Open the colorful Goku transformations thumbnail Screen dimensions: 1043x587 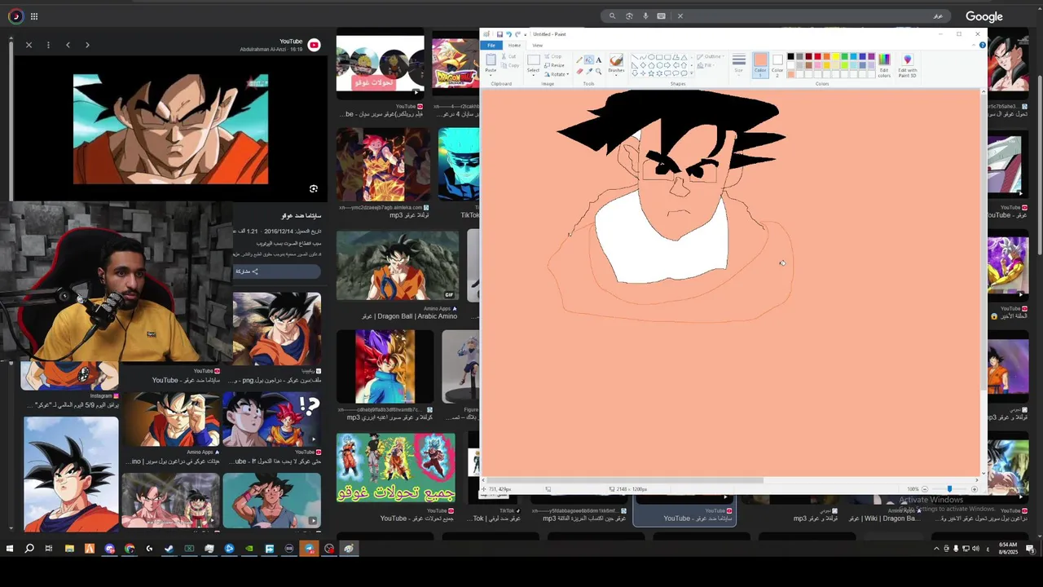(x=395, y=467)
